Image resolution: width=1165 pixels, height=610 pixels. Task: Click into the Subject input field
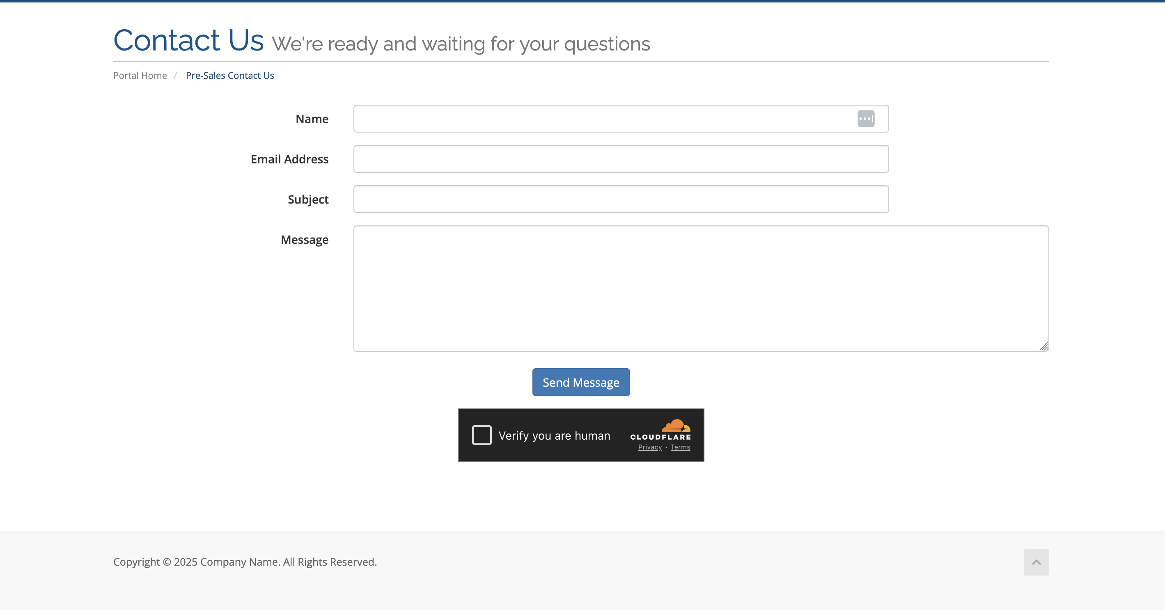pyautogui.click(x=621, y=200)
